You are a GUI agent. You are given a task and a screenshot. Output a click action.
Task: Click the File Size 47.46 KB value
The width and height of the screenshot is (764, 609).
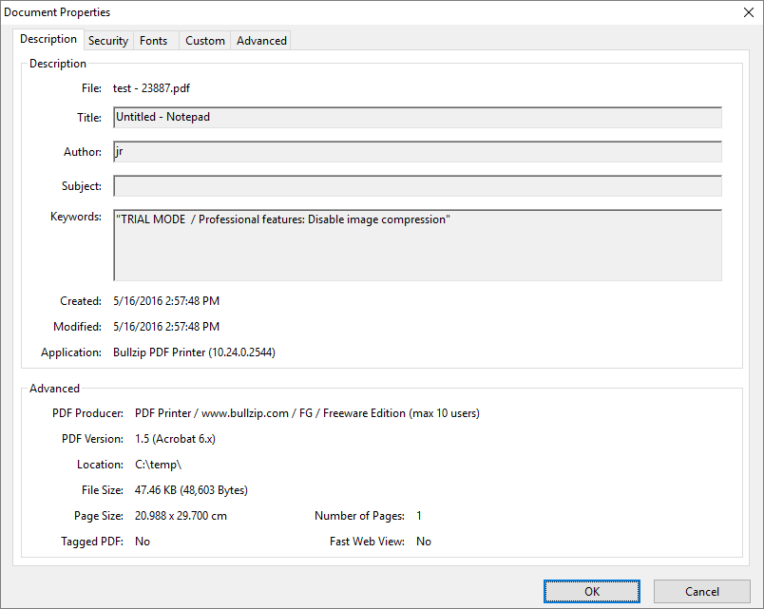[192, 490]
